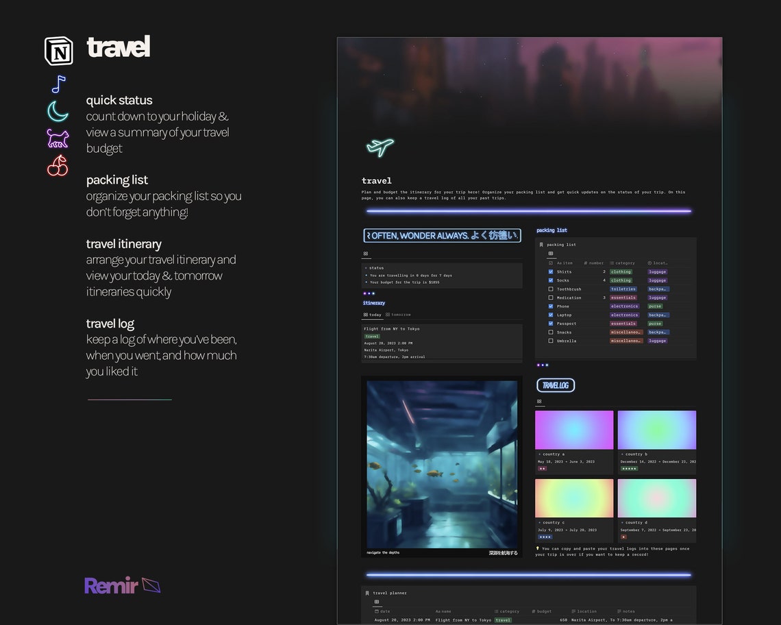Open the country d travel log card
This screenshot has width=781, height=625.
pyautogui.click(x=657, y=511)
